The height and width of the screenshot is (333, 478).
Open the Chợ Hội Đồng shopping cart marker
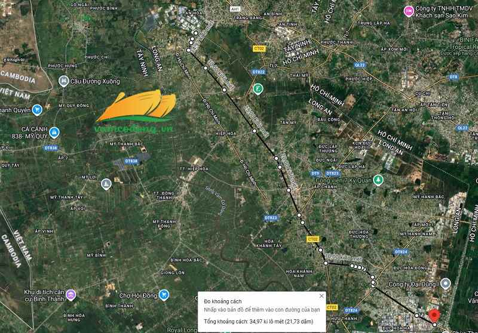coord(164,295)
